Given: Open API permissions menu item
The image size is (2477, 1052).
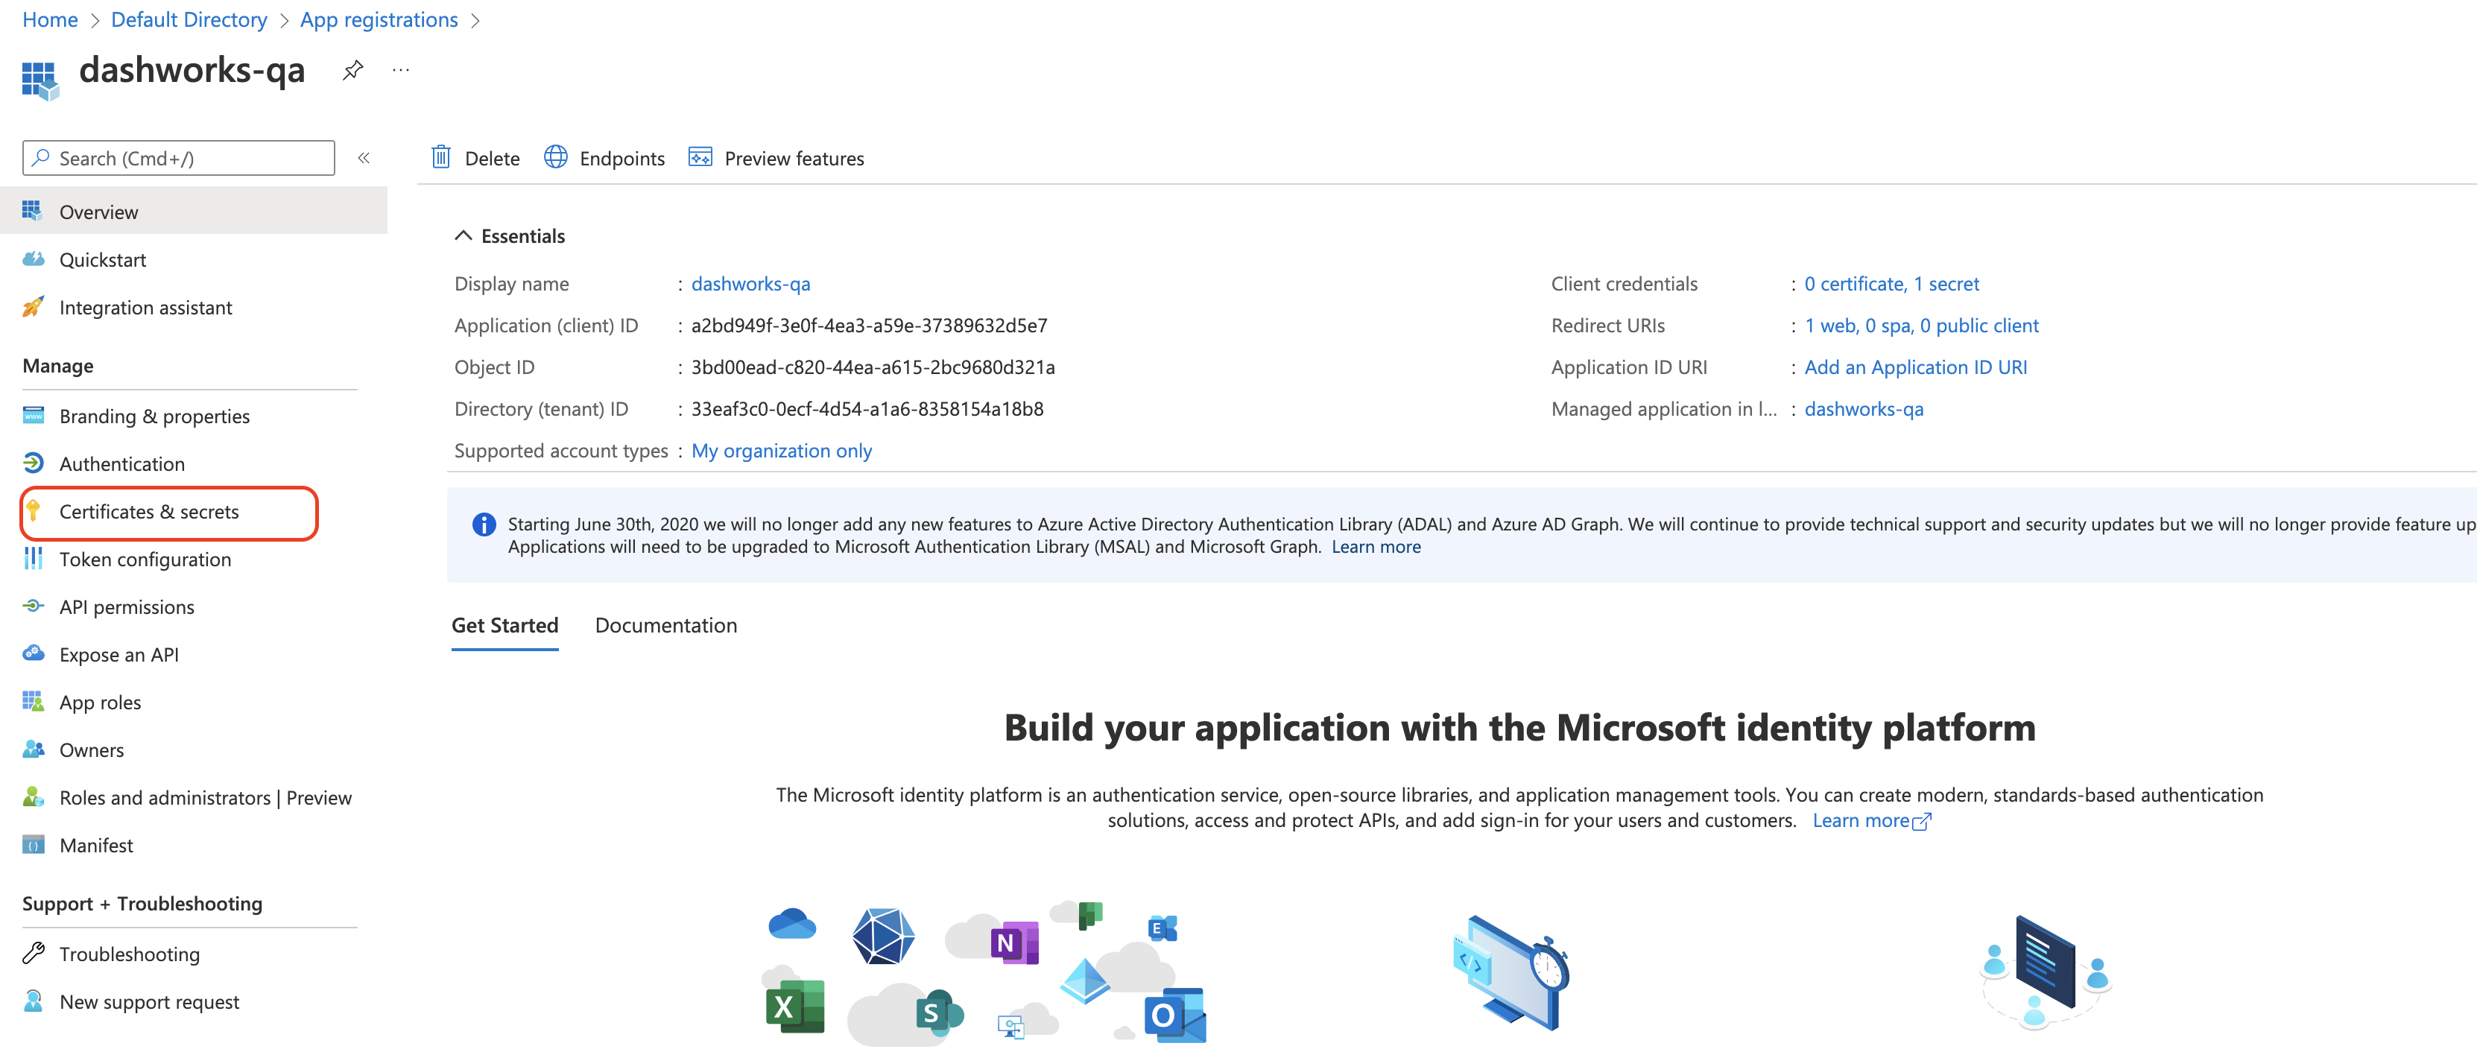Looking at the screenshot, I should (126, 606).
